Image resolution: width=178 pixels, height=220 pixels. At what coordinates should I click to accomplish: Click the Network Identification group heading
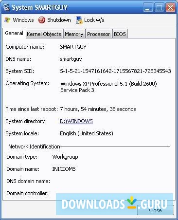pyautogui.click(x=34, y=147)
